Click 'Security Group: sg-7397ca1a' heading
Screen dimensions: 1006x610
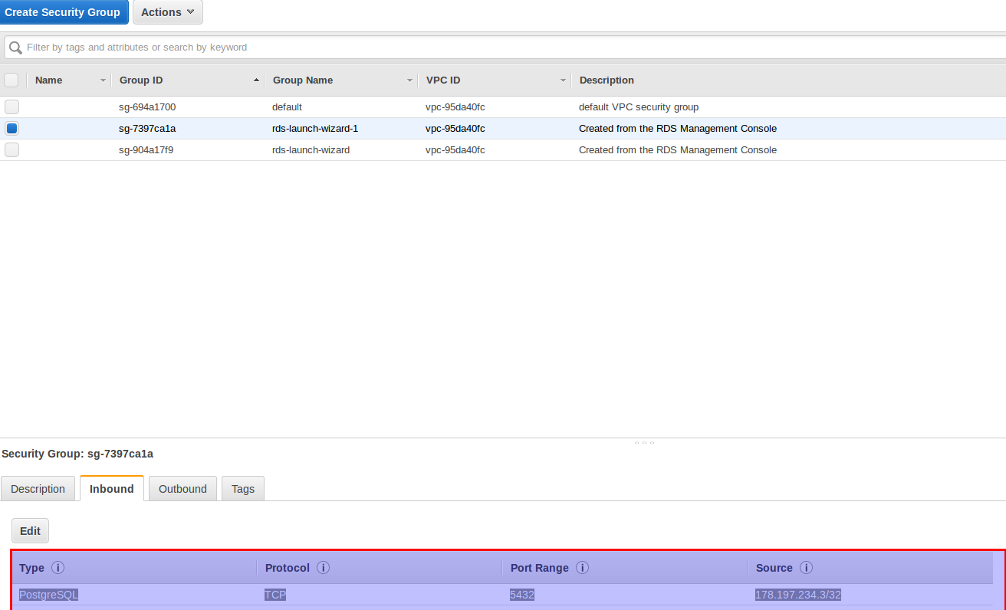(x=77, y=454)
